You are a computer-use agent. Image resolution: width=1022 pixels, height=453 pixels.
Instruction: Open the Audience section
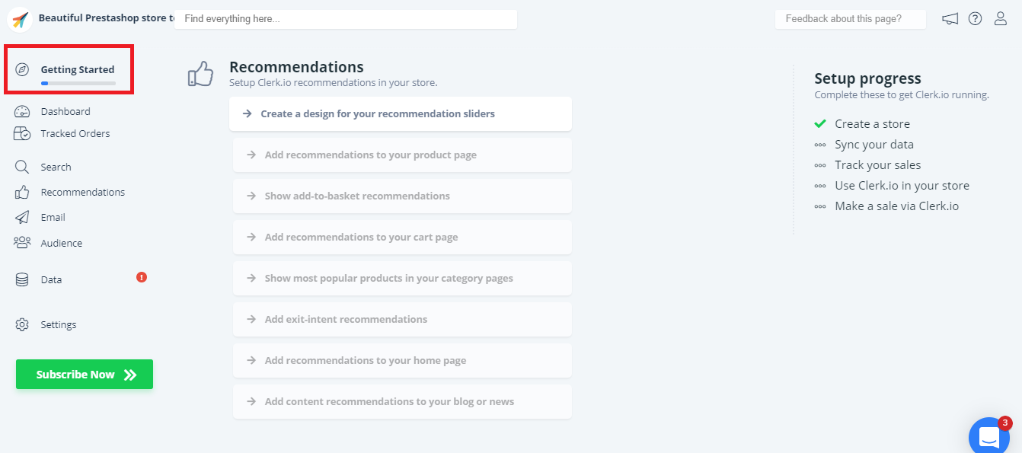(61, 244)
